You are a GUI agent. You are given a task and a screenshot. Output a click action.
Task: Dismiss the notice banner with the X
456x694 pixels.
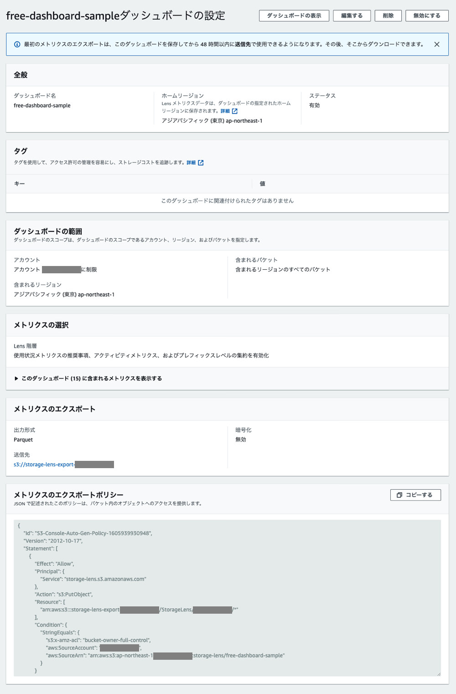(437, 44)
